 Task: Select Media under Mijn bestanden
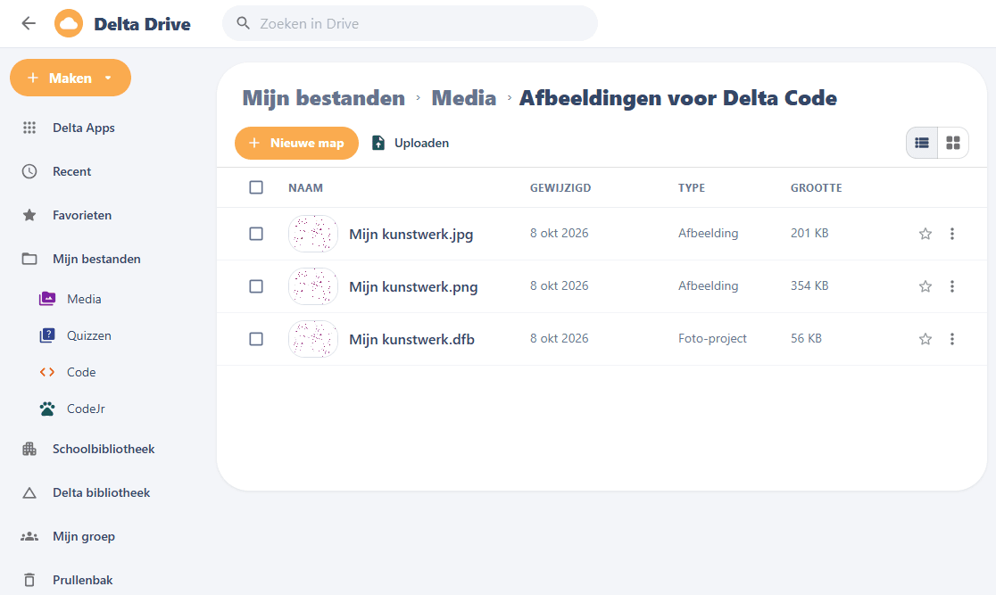84,299
